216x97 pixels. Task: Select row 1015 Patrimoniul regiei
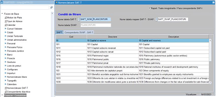(132, 56)
